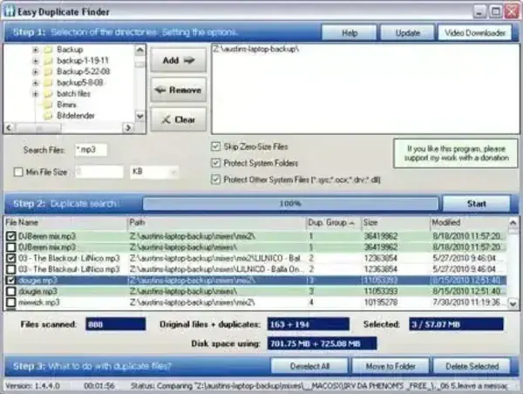Click the Files scanned value 888
Screen dimensions: 523x394
pos(115,324)
